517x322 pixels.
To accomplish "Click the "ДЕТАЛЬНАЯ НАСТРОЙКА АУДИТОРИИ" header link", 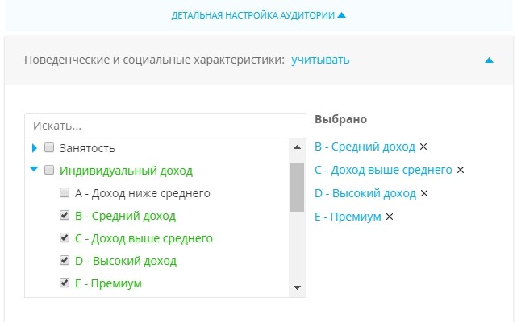I will click(x=253, y=15).
